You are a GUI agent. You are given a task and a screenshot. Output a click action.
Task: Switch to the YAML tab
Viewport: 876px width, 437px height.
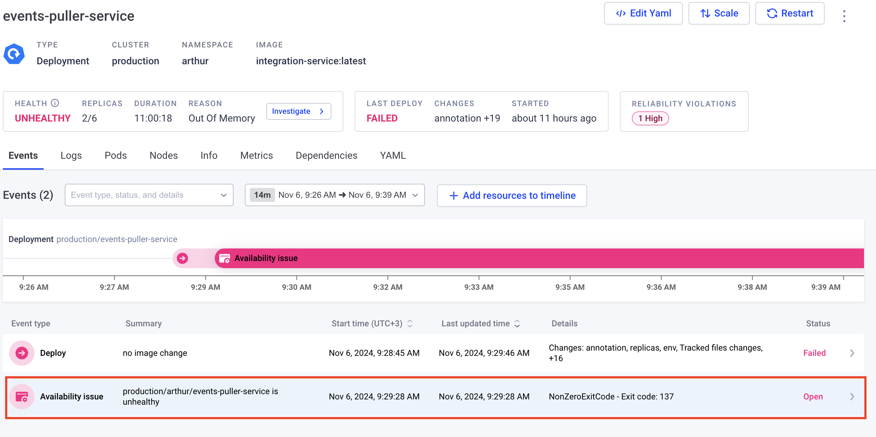coord(393,156)
